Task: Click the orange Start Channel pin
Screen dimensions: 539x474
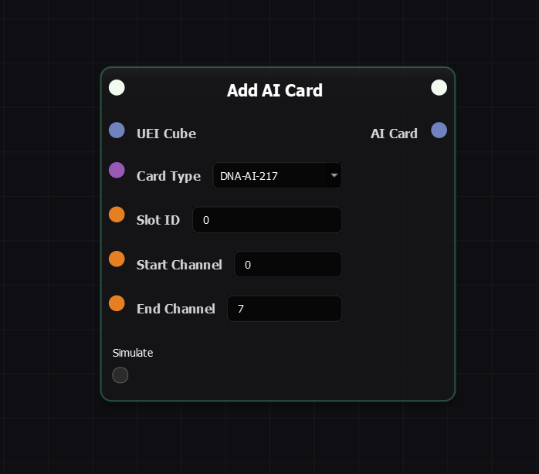Action: [x=117, y=259]
